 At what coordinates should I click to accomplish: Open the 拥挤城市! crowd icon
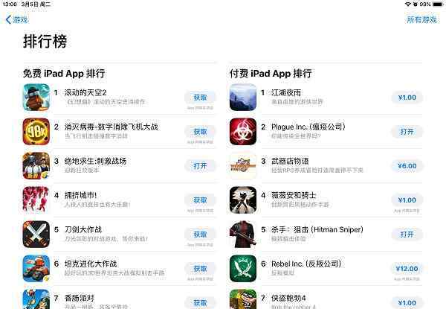[x=36, y=200]
